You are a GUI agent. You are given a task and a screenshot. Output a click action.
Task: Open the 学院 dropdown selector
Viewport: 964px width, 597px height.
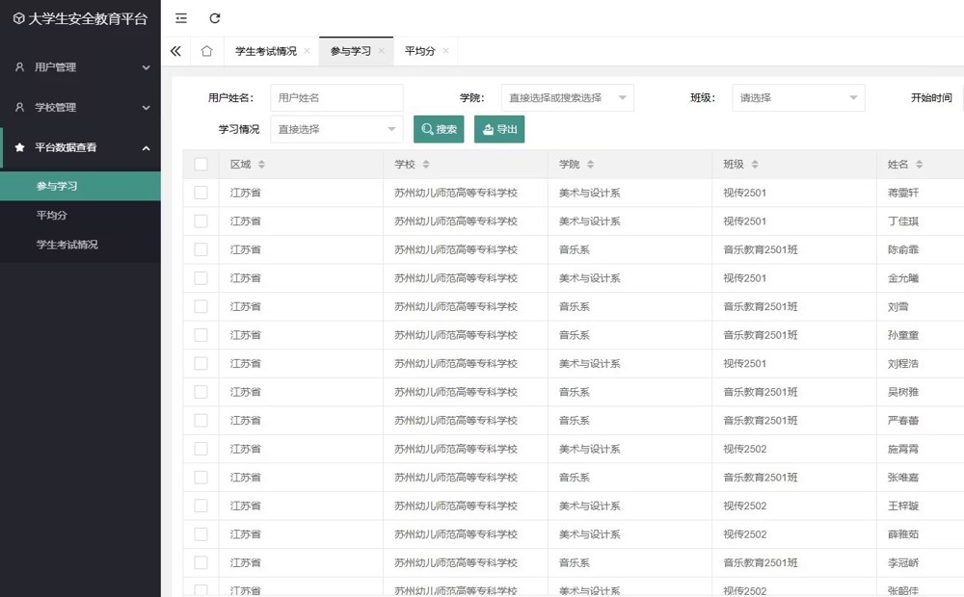(567, 98)
